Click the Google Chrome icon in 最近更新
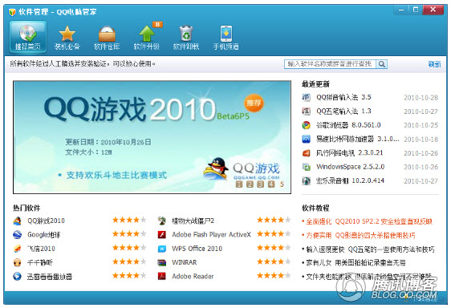This screenshot has height=308, width=451. pos(306,125)
